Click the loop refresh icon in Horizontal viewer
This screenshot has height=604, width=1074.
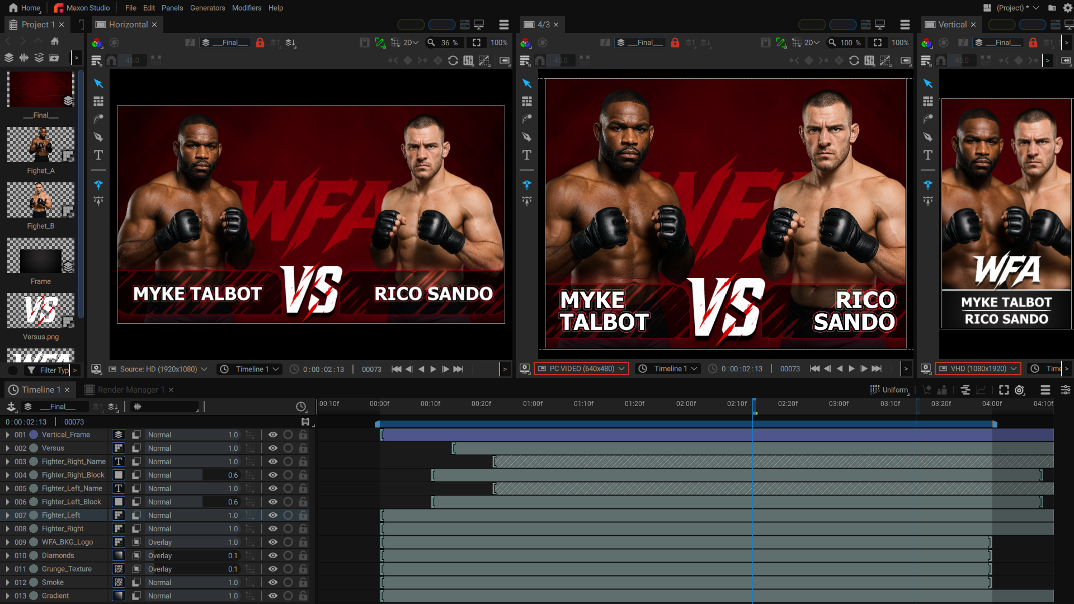pos(453,60)
